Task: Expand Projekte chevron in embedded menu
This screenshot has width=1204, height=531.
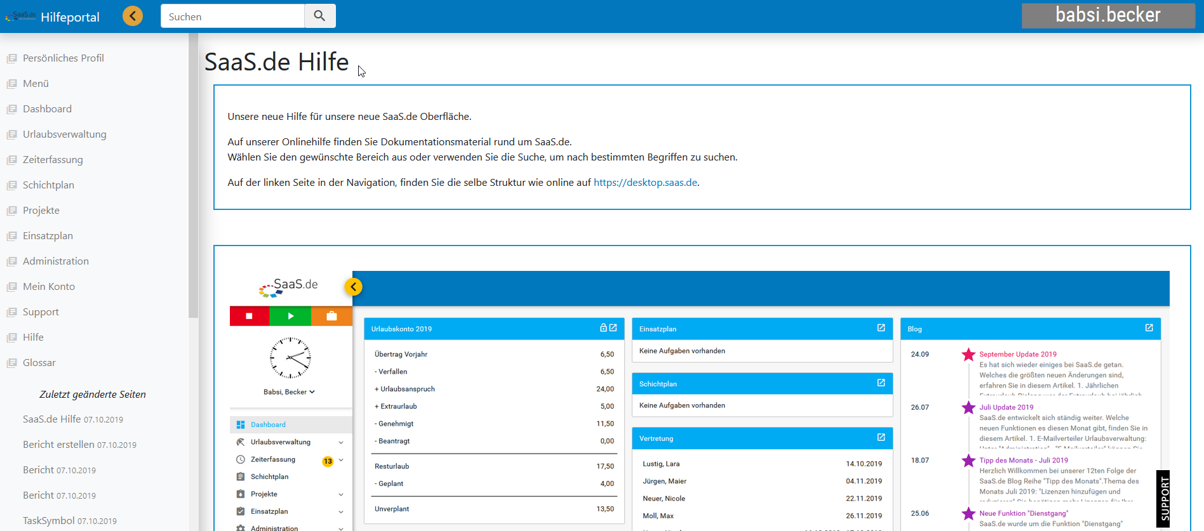Action: tap(341, 494)
